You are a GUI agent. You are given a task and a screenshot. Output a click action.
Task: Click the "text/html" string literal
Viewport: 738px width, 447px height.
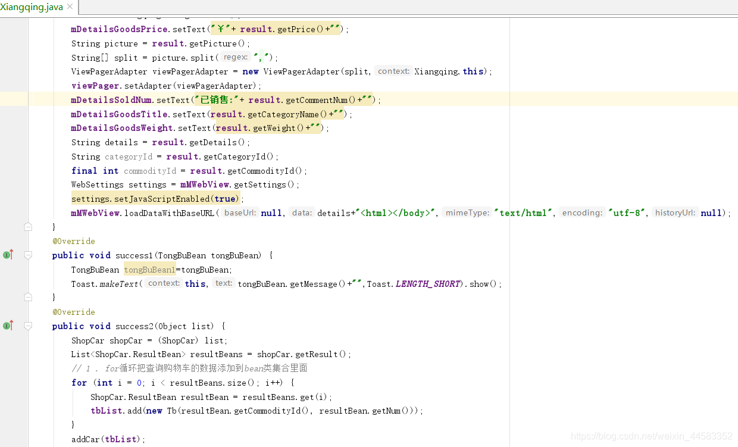(524, 213)
